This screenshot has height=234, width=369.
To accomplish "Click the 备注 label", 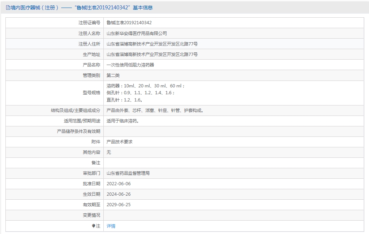I will pyautogui.click(x=95, y=163).
